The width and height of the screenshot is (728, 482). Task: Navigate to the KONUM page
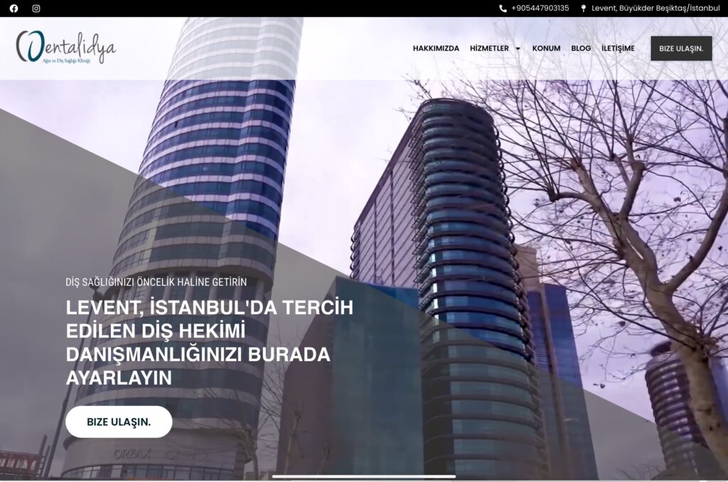(x=546, y=48)
